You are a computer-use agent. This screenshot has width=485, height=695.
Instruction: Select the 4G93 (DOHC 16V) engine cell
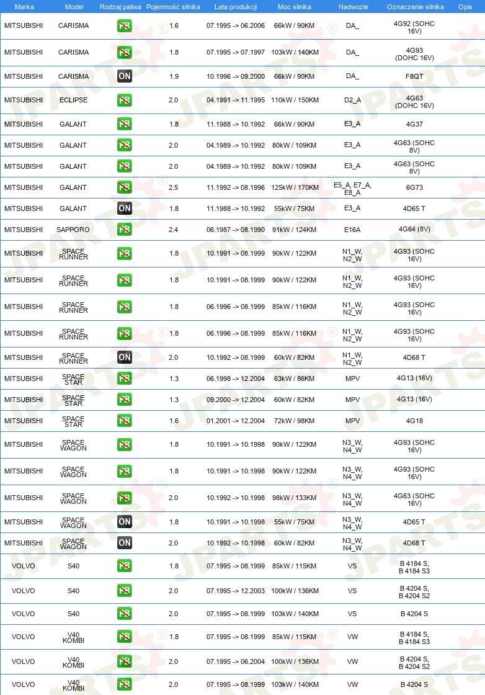pyautogui.click(x=414, y=54)
